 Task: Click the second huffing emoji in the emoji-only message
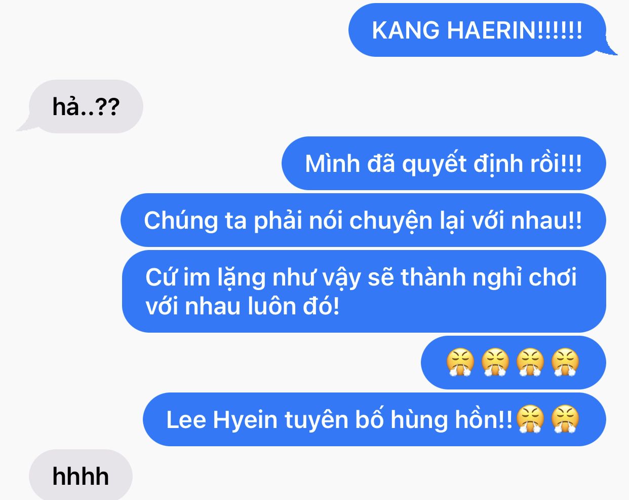(x=495, y=363)
